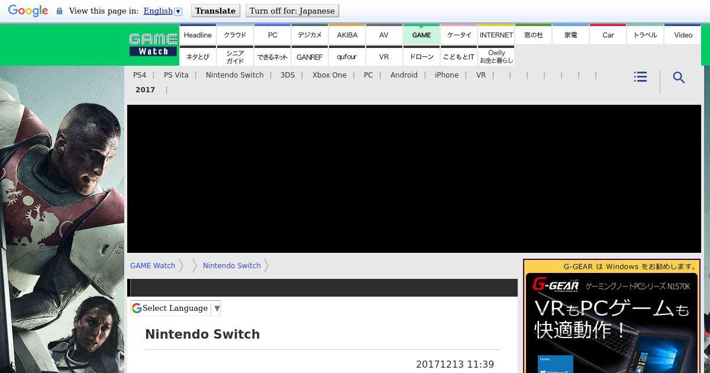This screenshot has height=373, width=710.
Task: Open the 家電 tab
Action: 570,34
